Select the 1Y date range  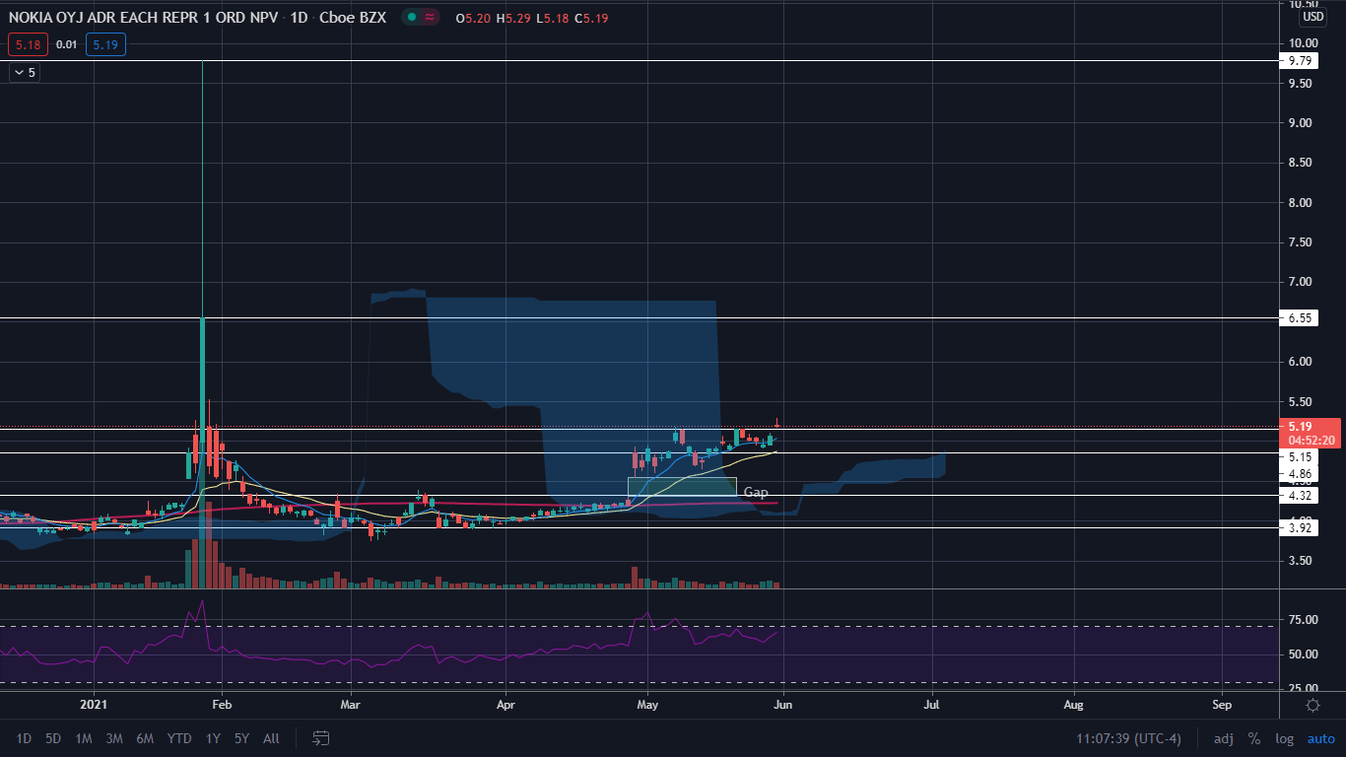coord(213,738)
